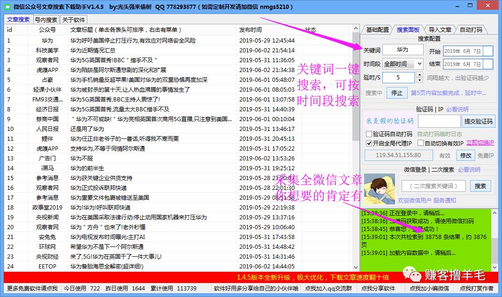Click the 二次搜索关键词 input field
The image size is (502, 297).
(x=434, y=186)
